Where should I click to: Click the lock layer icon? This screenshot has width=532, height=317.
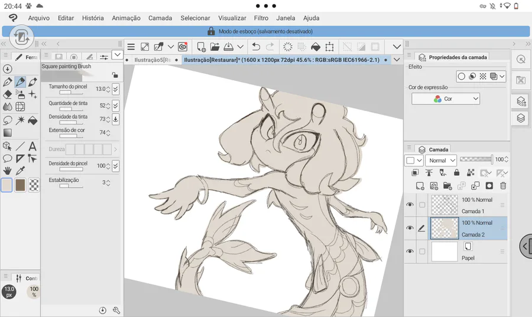[x=456, y=173]
